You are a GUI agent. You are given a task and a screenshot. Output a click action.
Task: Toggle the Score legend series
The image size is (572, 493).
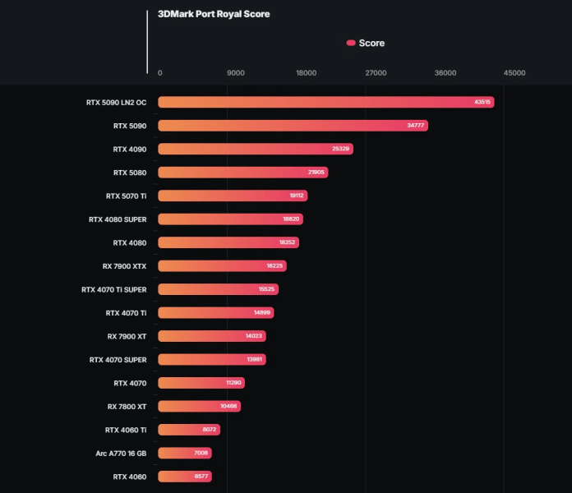tap(366, 43)
